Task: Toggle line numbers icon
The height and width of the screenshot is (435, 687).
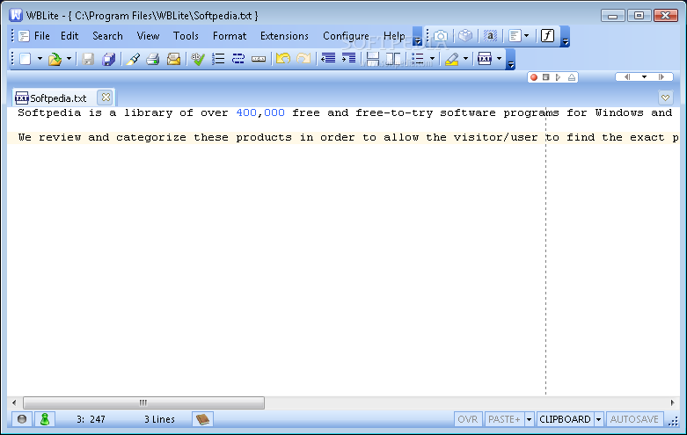Action: click(x=218, y=59)
